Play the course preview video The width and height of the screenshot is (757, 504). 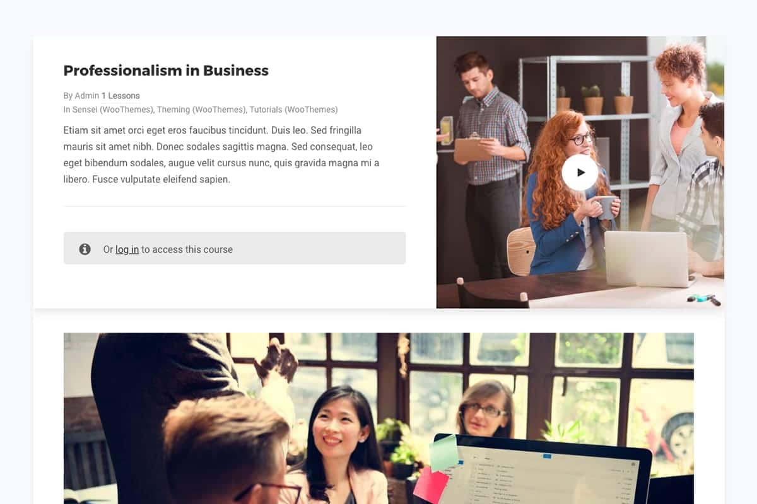click(x=580, y=173)
